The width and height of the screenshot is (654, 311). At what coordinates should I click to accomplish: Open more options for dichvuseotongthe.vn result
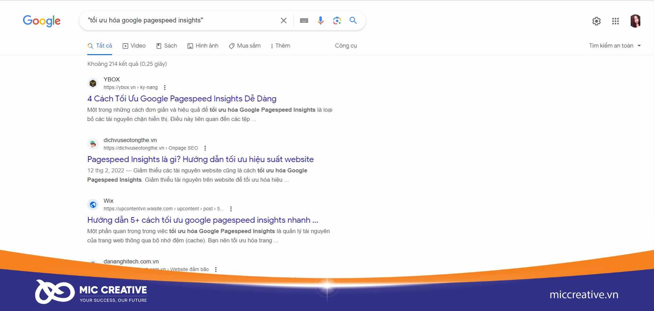(205, 148)
